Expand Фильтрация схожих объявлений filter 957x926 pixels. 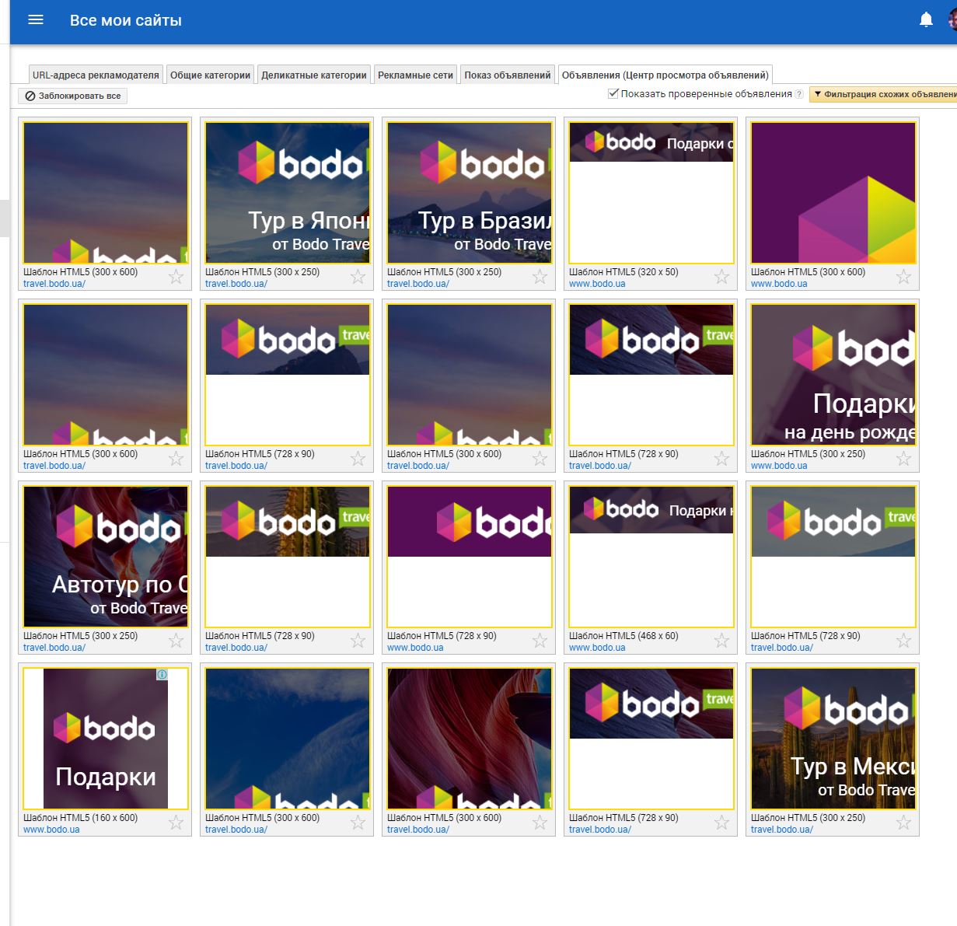pyautogui.click(x=884, y=95)
